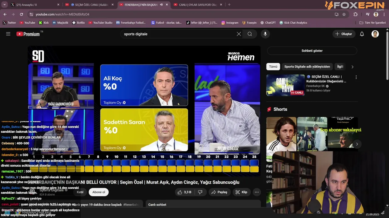Open the first Shorts thumbnail
This screenshot has height=218, width=389.
click(x=281, y=139)
